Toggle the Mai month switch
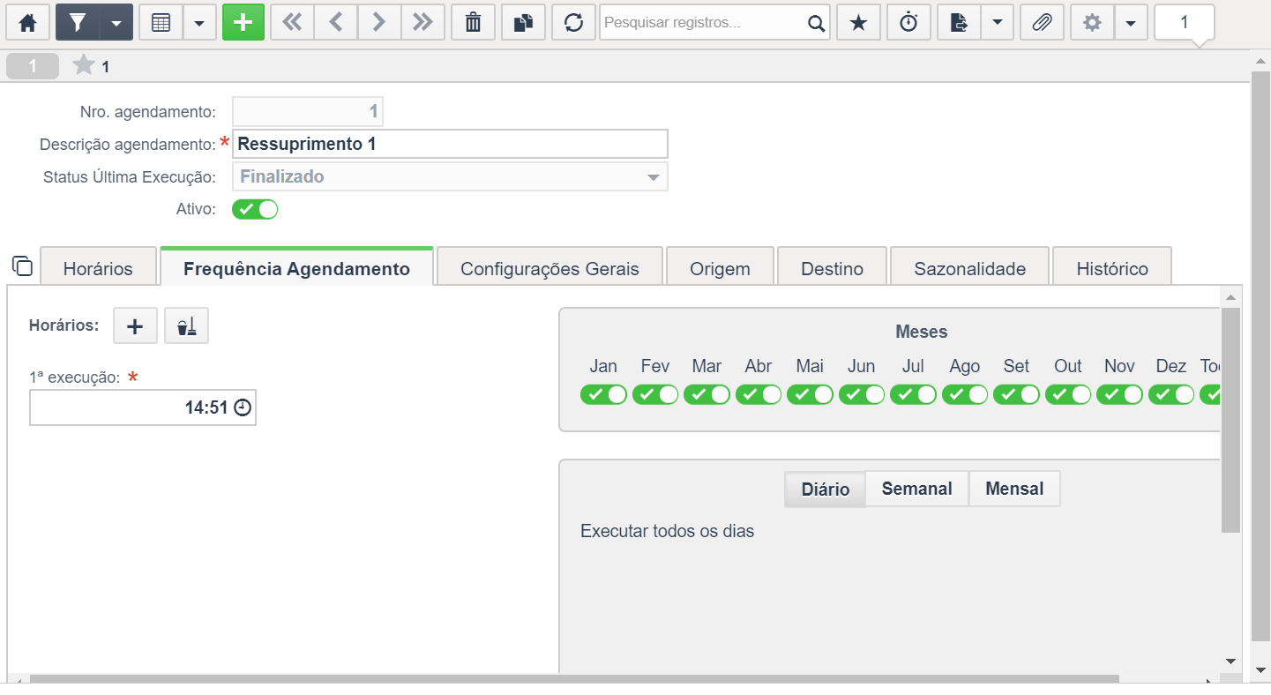The height and width of the screenshot is (695, 1271). tap(810, 394)
